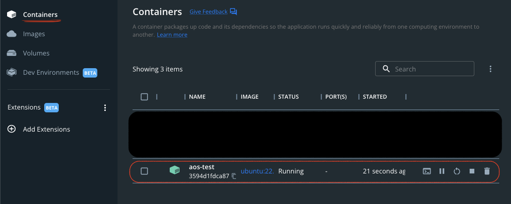Sort containers by STARTED column

coord(375,97)
